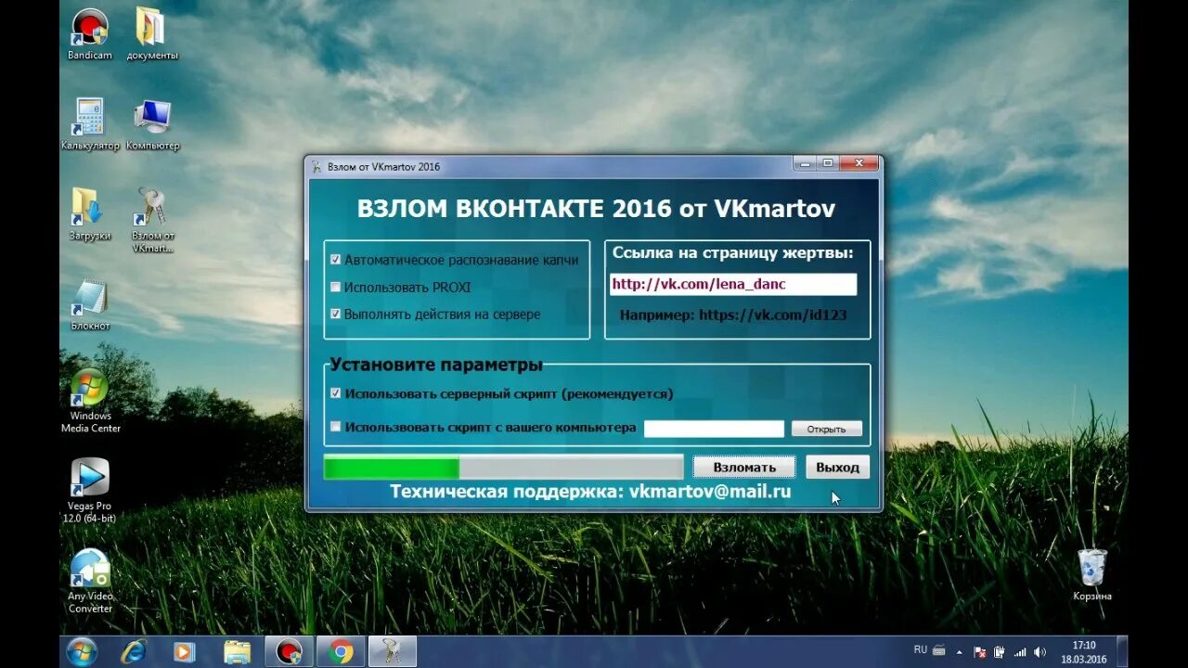The height and width of the screenshot is (668, 1188).
Task: Open the Компьютер desktop icon
Action: (152, 124)
